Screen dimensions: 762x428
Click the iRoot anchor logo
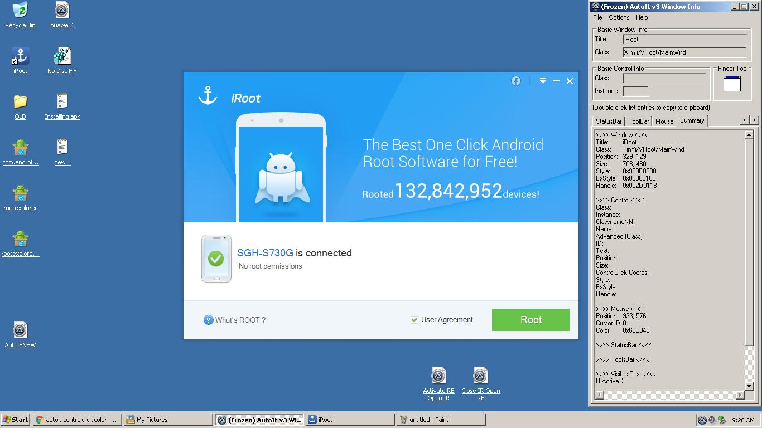click(x=208, y=95)
